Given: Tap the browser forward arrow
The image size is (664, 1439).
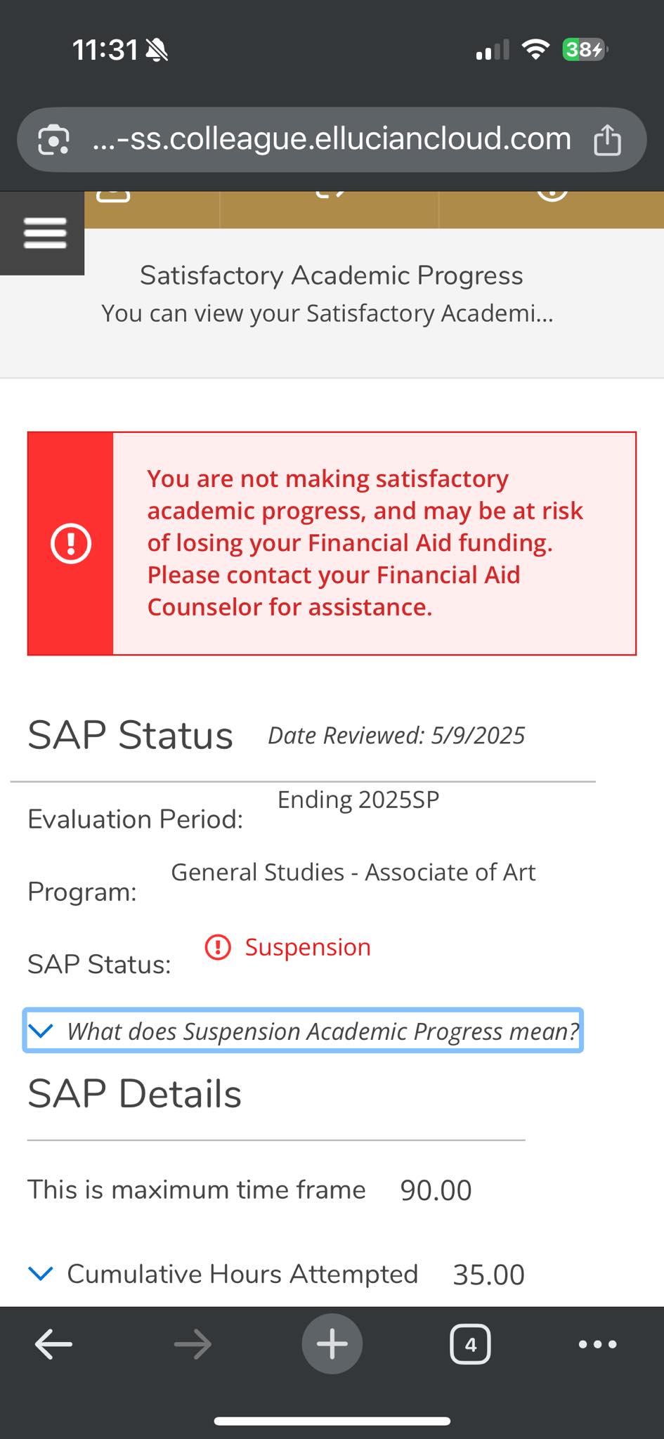Looking at the screenshot, I should coord(192,1344).
